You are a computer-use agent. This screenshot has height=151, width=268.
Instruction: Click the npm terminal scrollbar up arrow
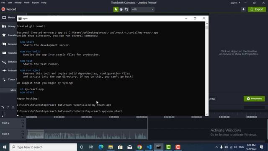pos(207,23)
